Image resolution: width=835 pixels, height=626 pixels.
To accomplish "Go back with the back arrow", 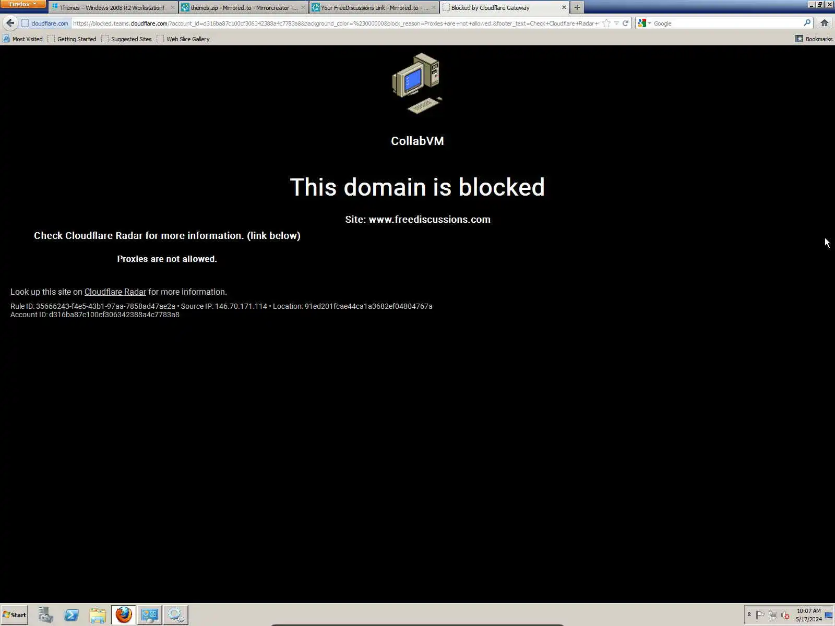I will (10, 23).
